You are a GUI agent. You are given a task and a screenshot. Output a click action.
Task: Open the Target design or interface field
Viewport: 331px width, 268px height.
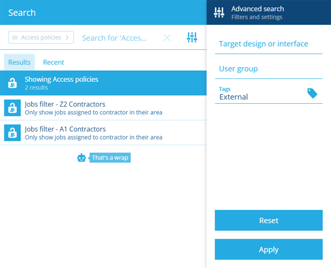[x=269, y=44]
